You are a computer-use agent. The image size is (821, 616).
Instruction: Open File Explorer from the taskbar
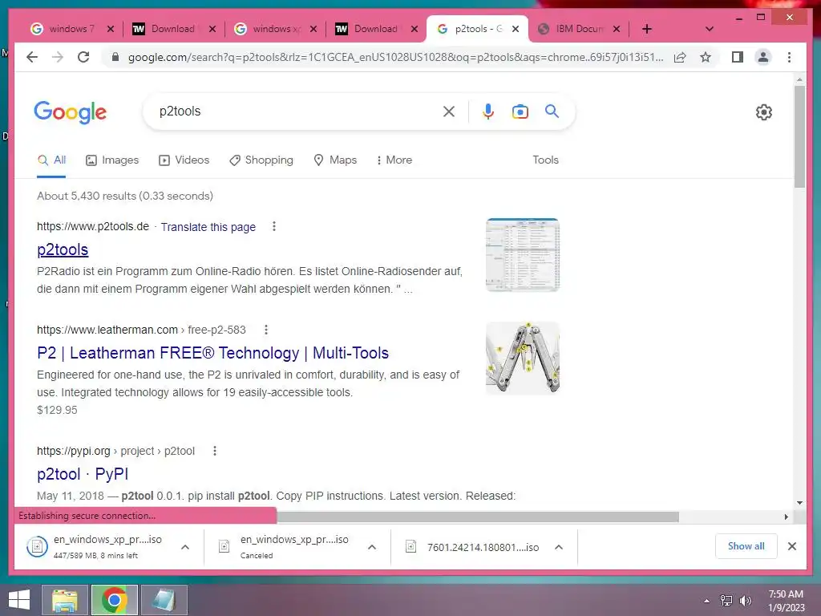64,600
